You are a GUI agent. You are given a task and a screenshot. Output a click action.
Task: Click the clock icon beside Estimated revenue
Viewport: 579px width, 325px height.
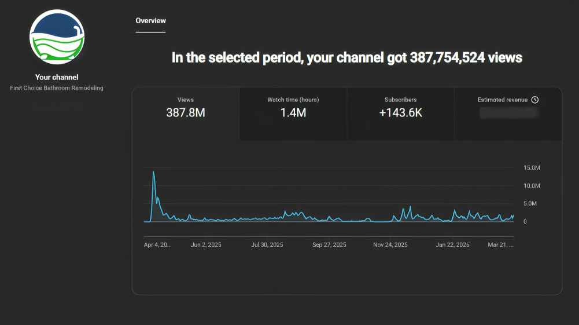pos(534,100)
